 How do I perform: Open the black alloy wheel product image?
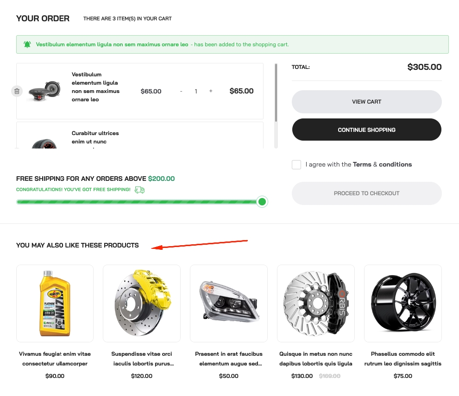pos(402,303)
